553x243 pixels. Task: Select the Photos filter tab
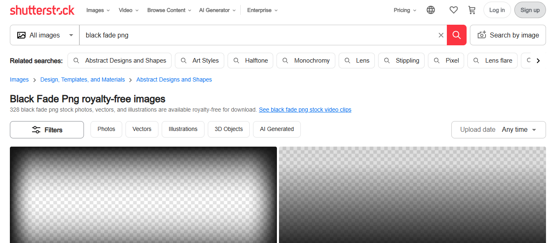[106, 129]
